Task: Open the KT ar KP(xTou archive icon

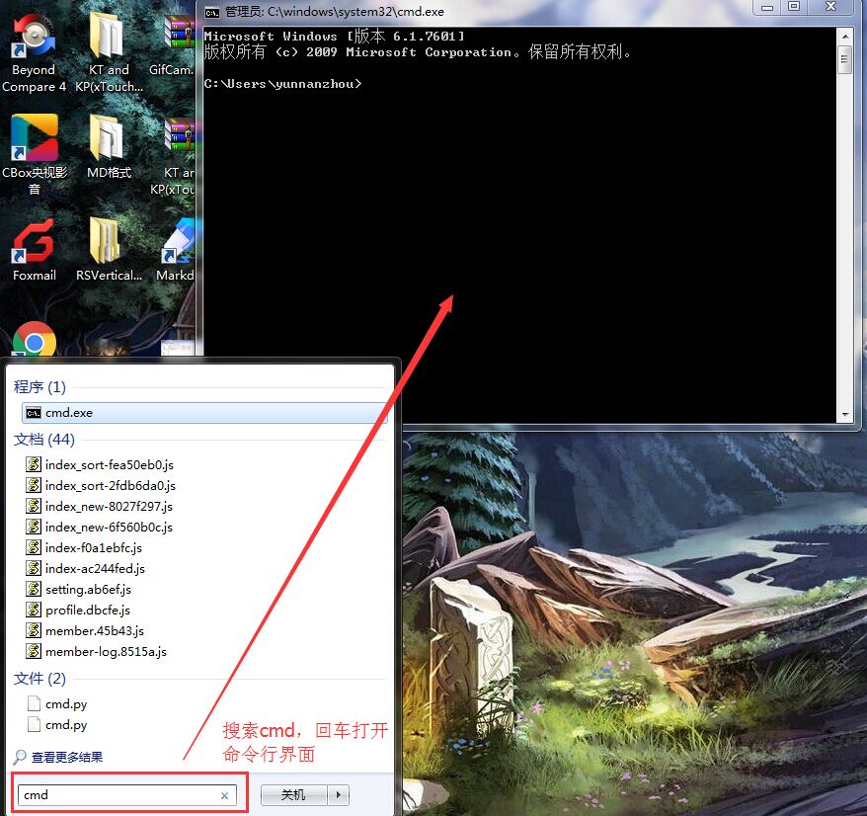Action: click(x=173, y=156)
